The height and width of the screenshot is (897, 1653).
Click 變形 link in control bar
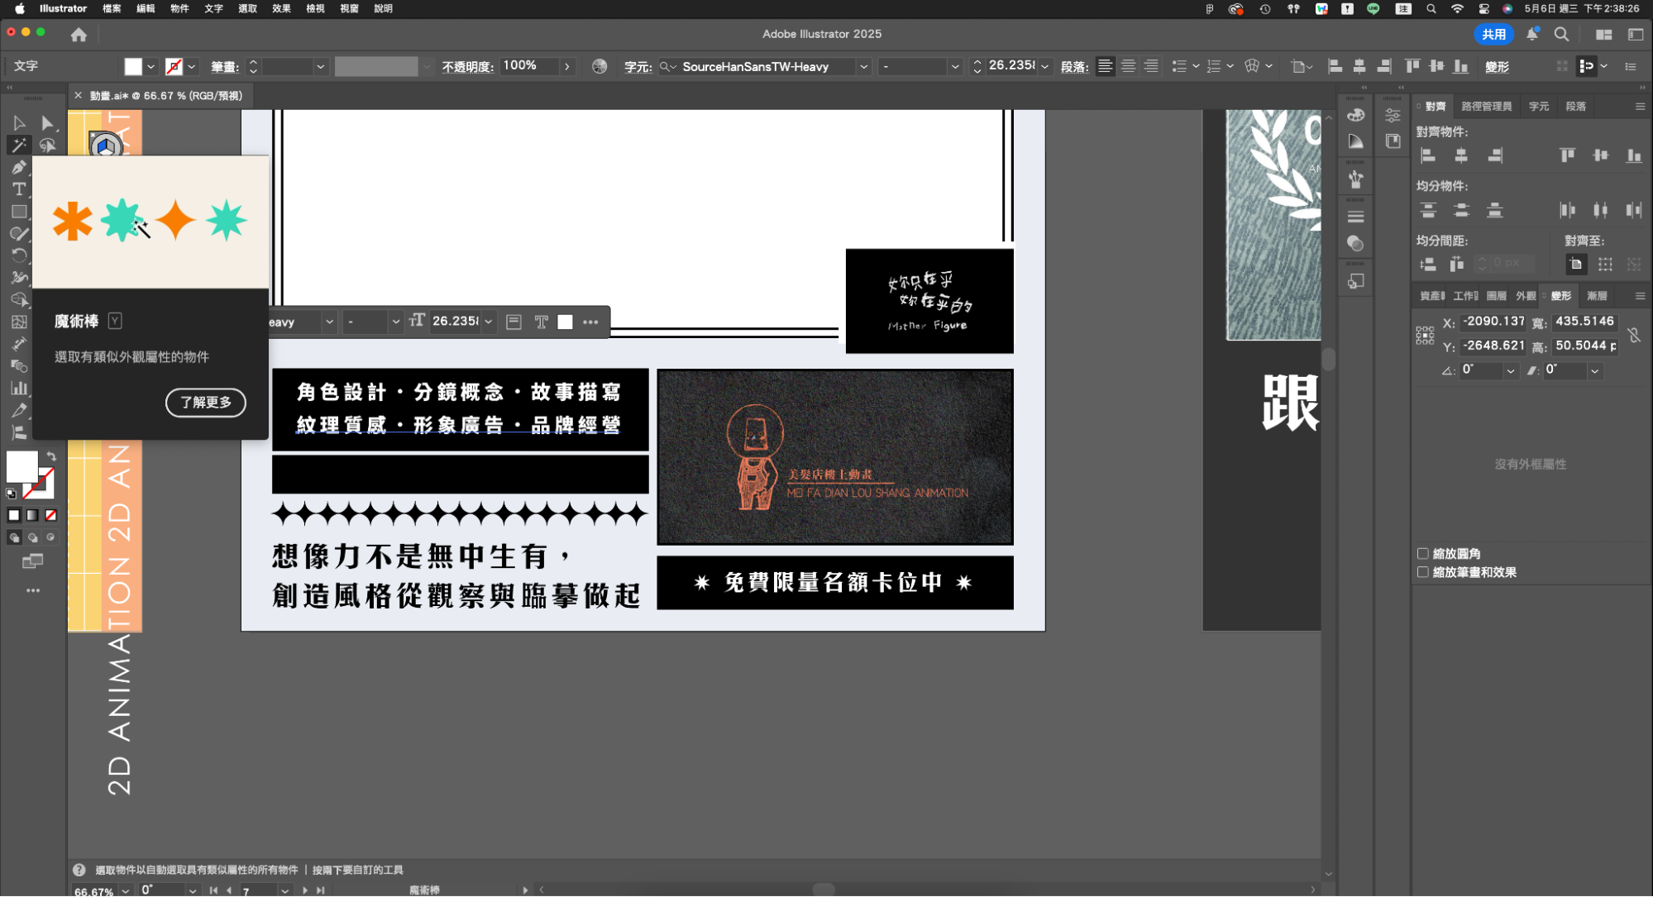(x=1497, y=67)
